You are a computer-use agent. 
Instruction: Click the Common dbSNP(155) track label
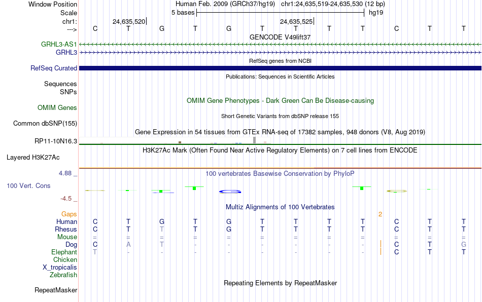(x=45, y=123)
